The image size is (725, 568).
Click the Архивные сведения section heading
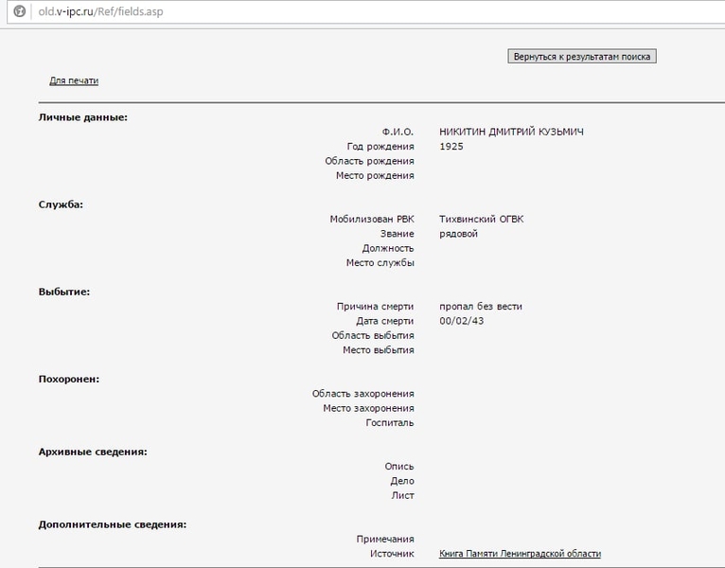92,452
